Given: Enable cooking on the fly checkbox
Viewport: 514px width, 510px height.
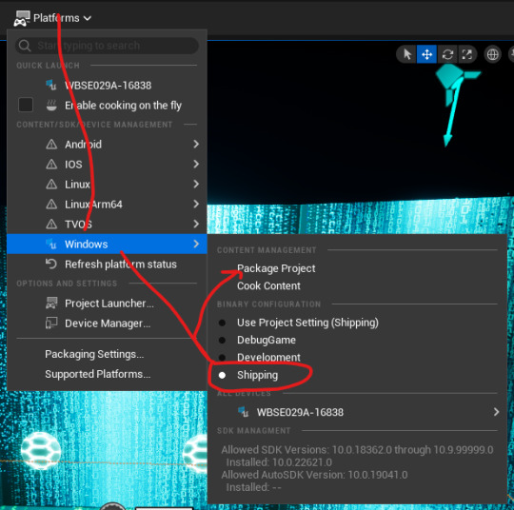Looking at the screenshot, I should click(x=26, y=106).
